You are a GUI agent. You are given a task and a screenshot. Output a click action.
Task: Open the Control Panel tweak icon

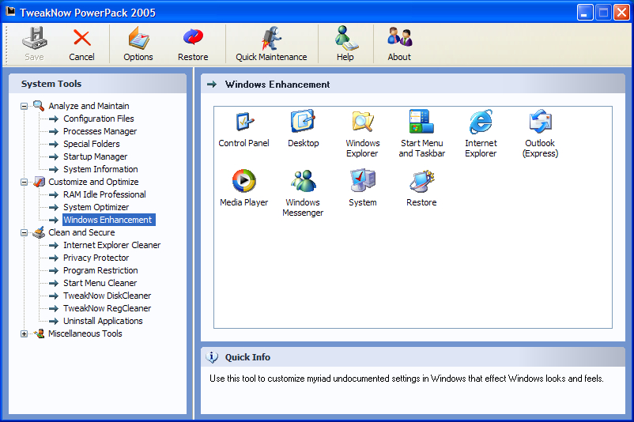[243, 121]
